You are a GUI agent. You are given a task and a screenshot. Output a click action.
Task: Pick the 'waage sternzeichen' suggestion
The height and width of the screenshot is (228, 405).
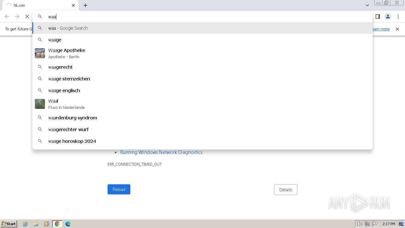[202, 79]
